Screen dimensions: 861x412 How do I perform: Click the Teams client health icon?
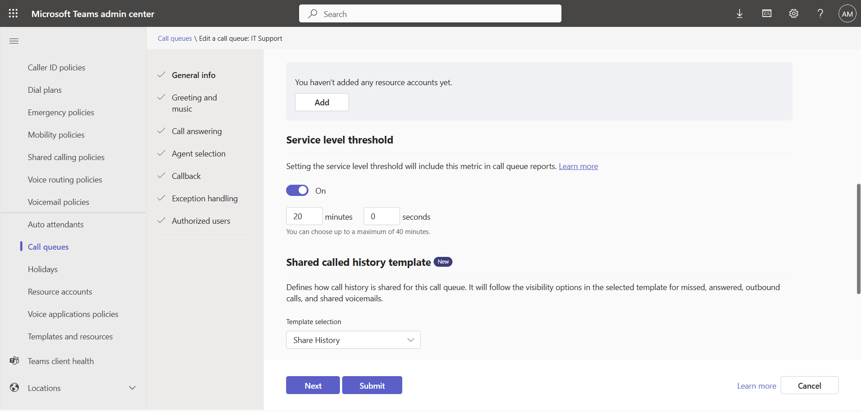click(14, 361)
